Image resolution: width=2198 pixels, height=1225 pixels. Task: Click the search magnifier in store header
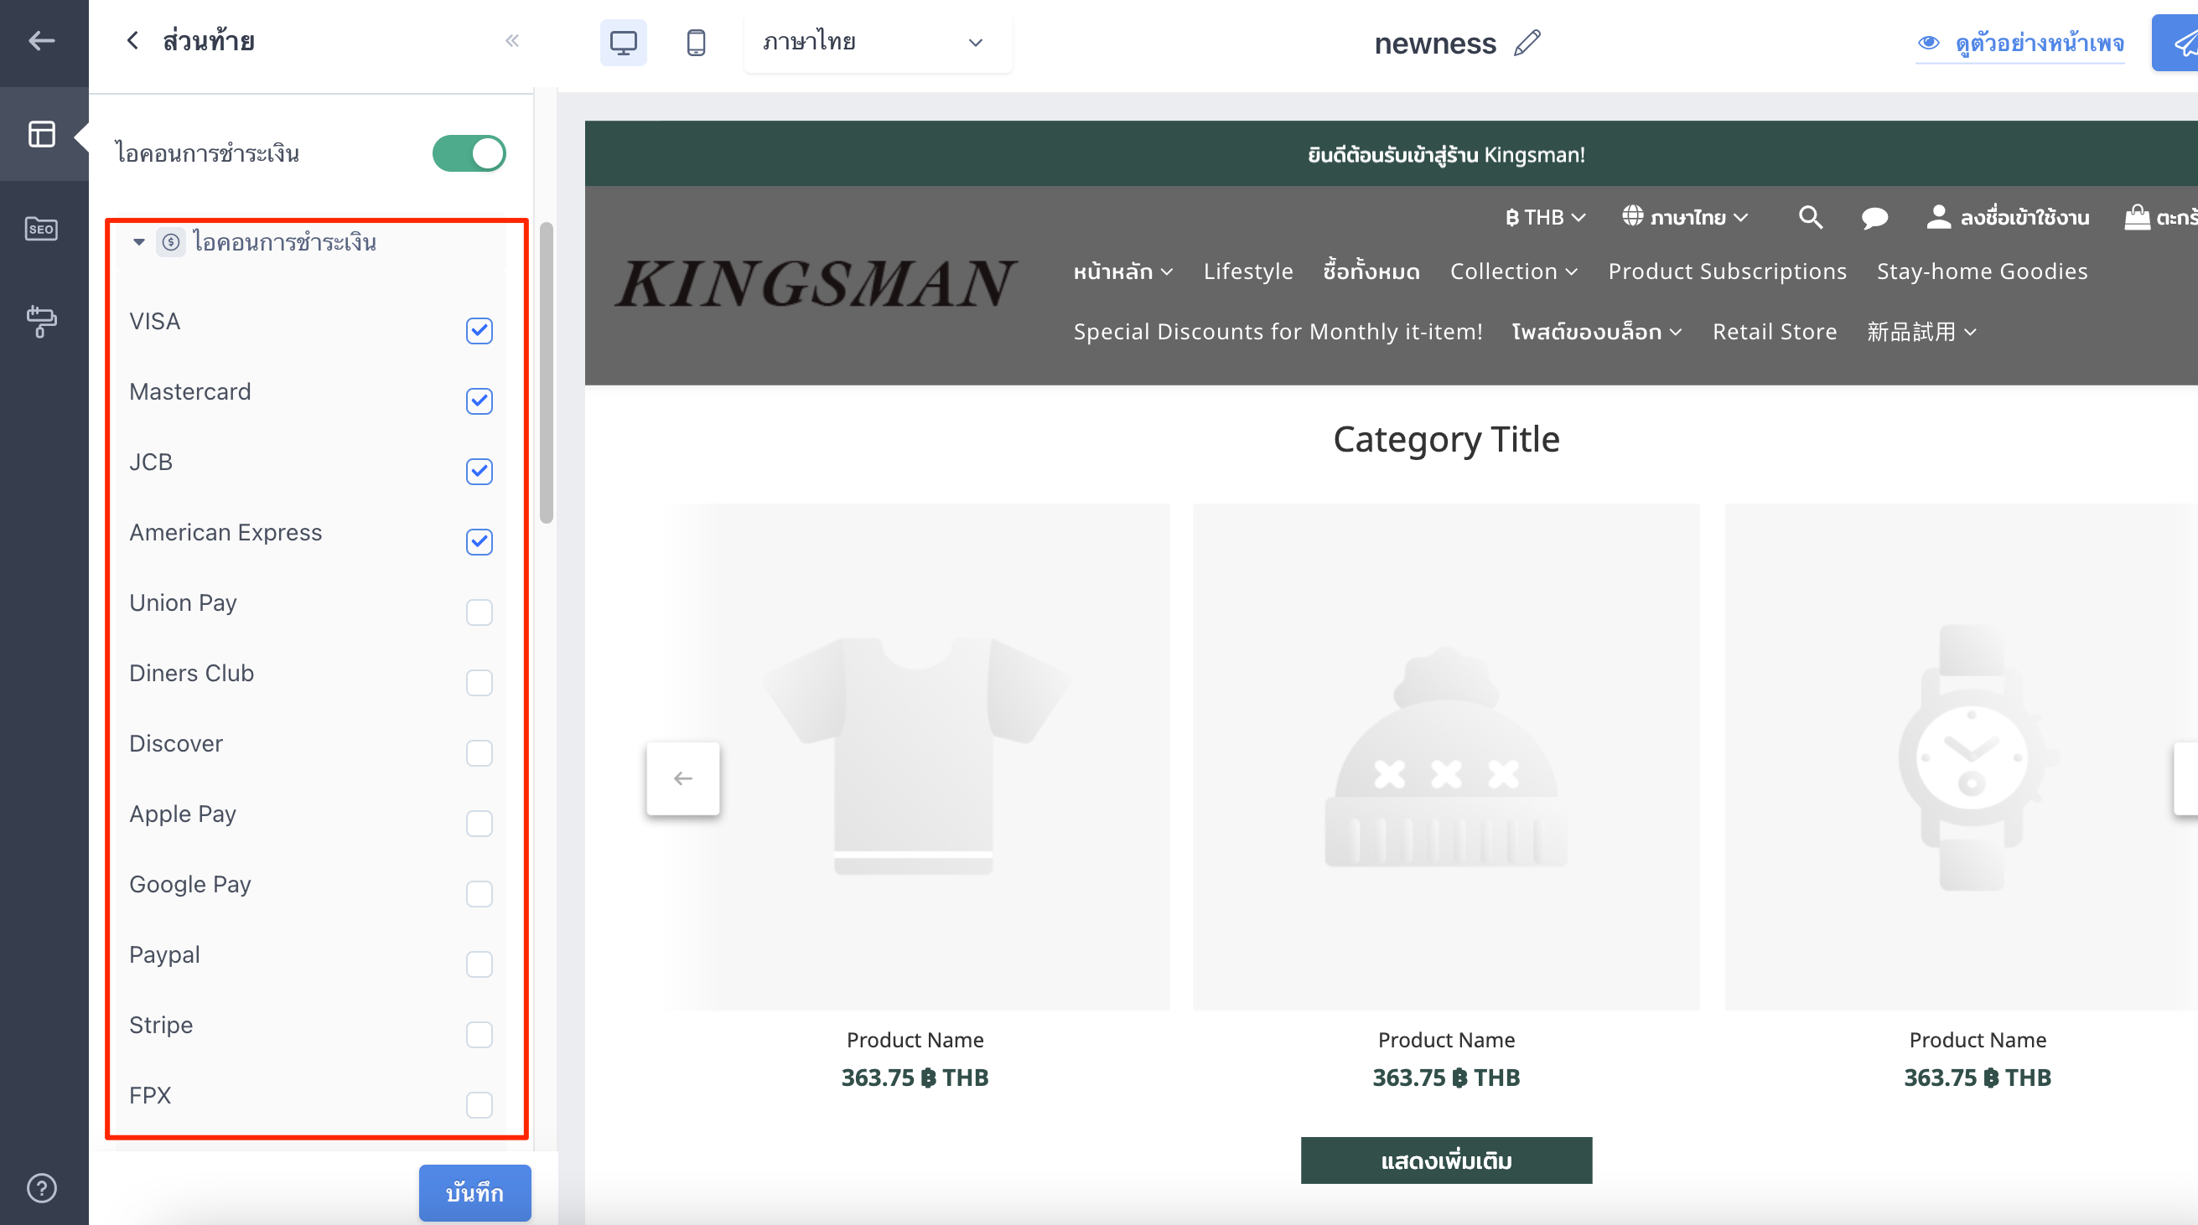[x=1810, y=218]
